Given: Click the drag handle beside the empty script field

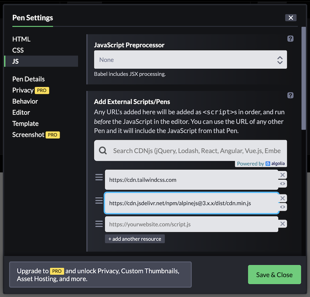Looking at the screenshot, I should point(99,224).
